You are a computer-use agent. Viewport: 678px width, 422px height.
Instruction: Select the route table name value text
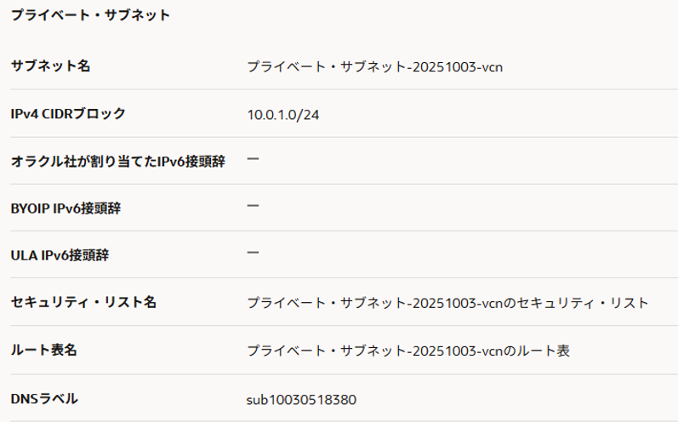(x=408, y=351)
